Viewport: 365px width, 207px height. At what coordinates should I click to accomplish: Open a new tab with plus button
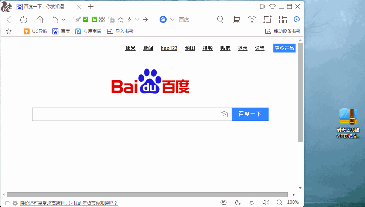[91, 7]
